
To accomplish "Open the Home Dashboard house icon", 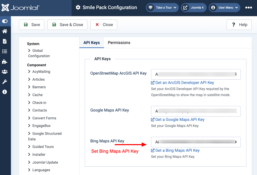I will pos(5,31).
